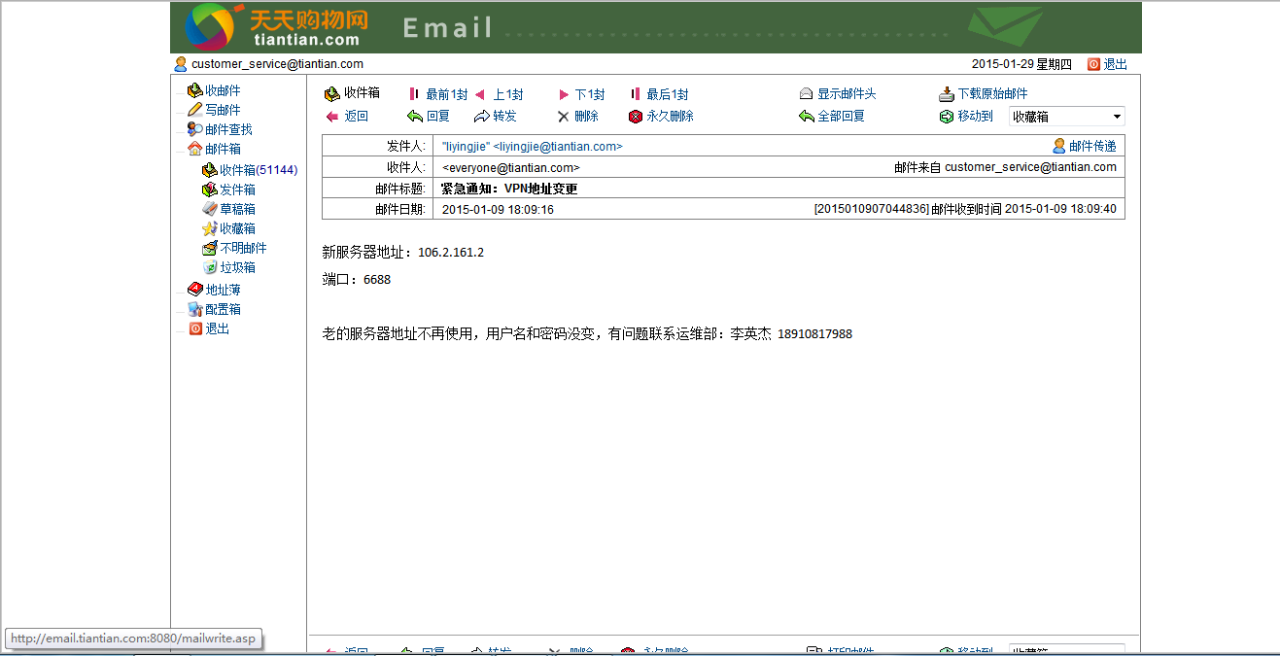This screenshot has width=1280, height=656.
Task: Click server address 106.2.161.2
Action: [451, 253]
